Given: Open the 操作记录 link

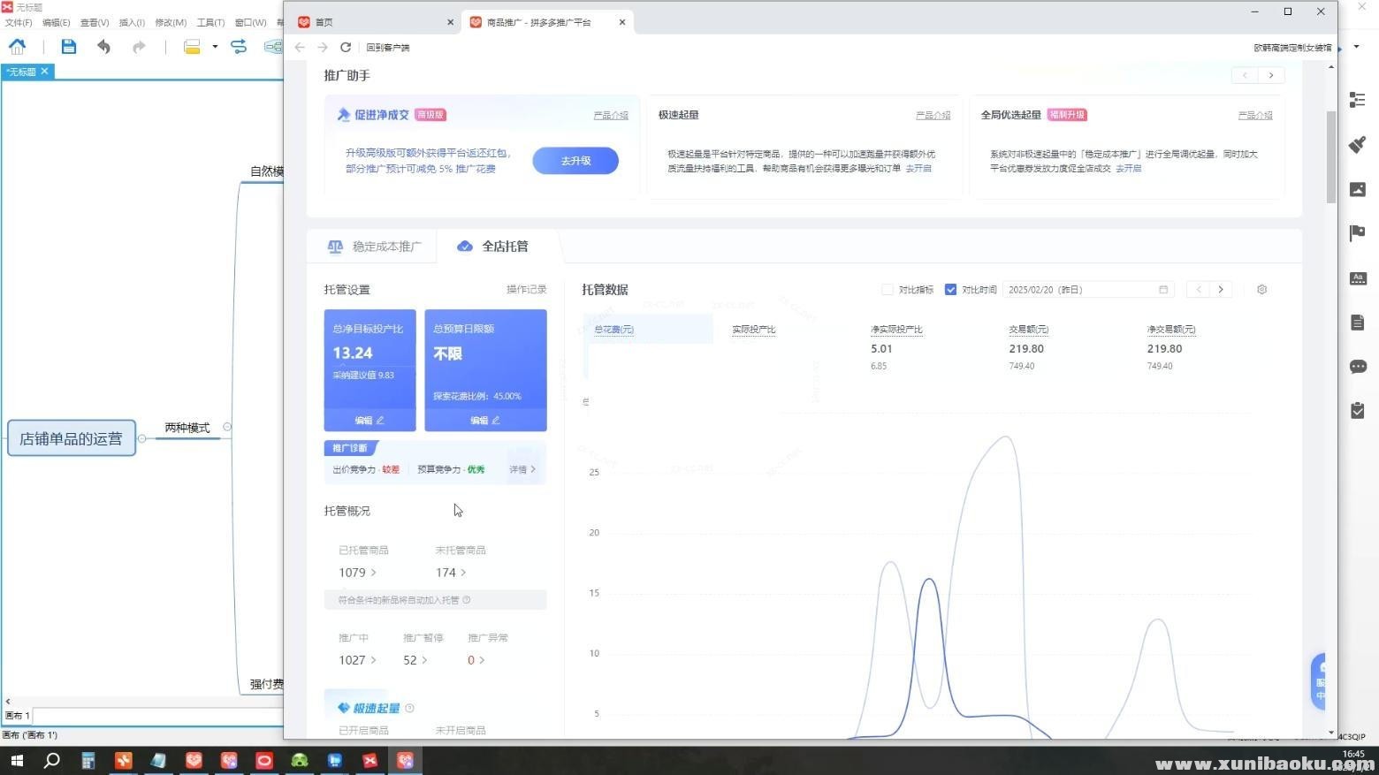Looking at the screenshot, I should coord(526,290).
